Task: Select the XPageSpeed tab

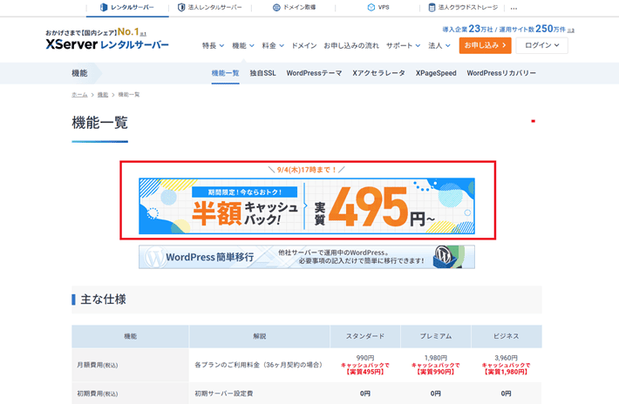Action: 436,73
